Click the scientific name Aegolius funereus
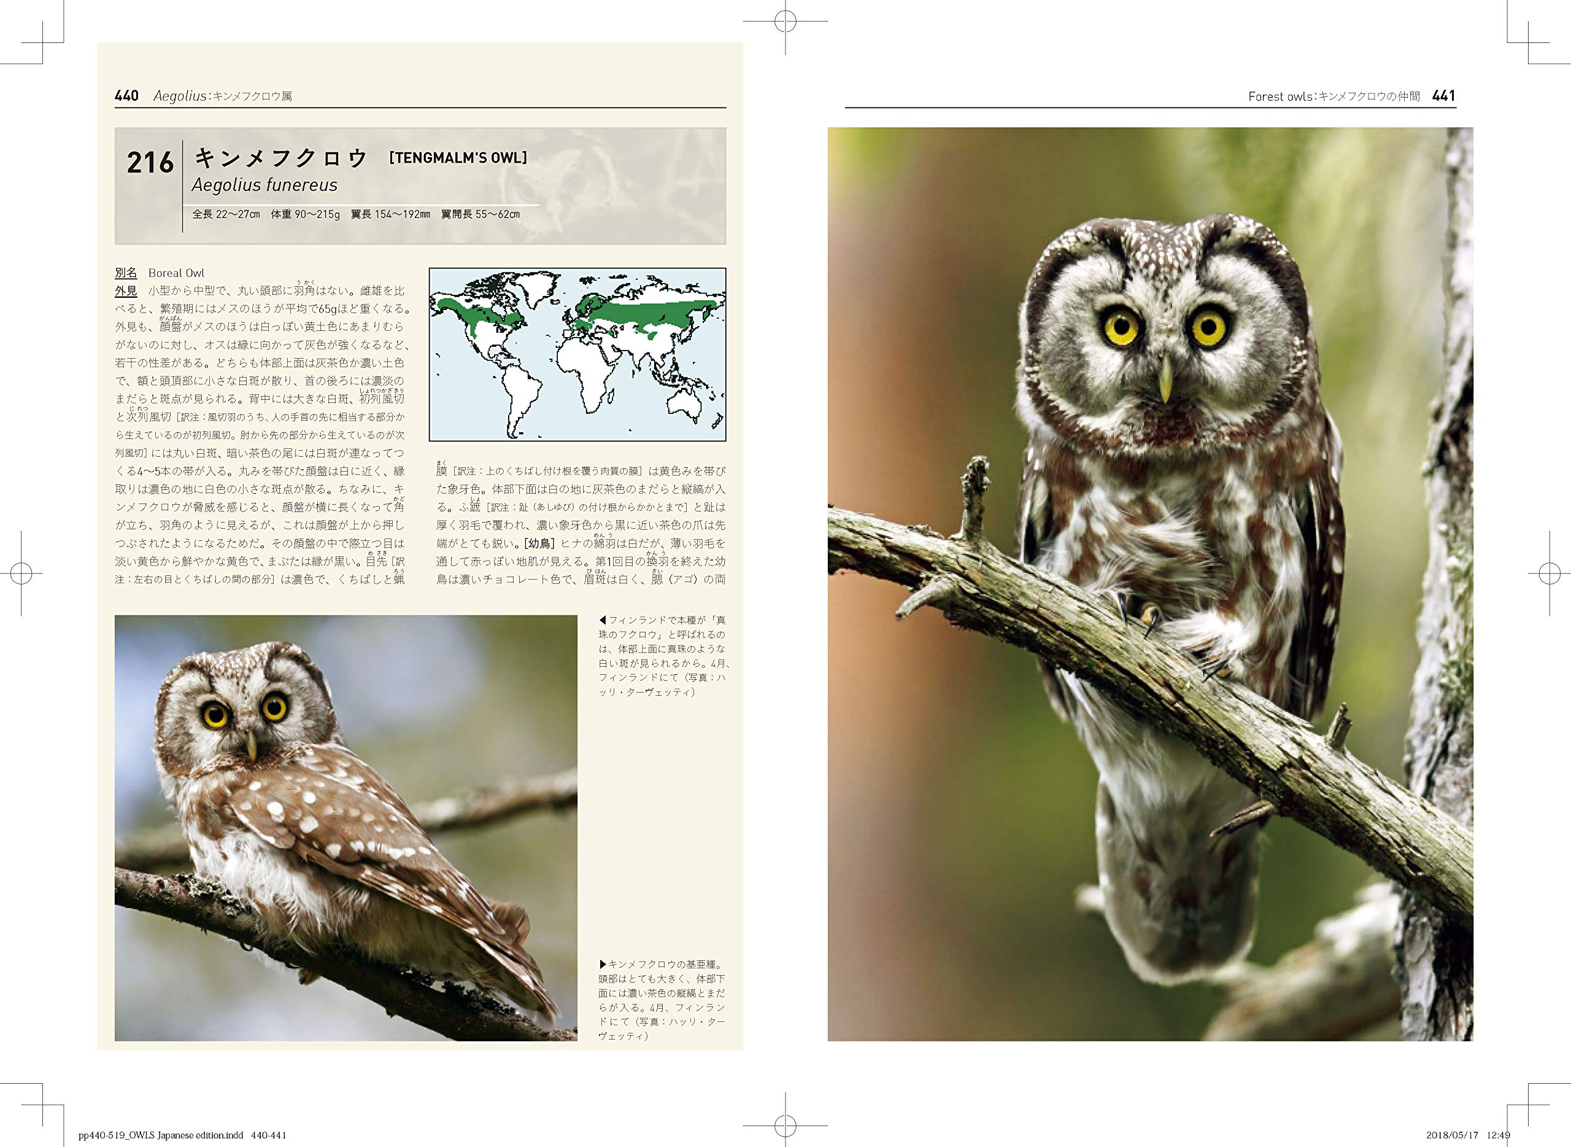This screenshot has height=1147, width=1571. (x=264, y=185)
